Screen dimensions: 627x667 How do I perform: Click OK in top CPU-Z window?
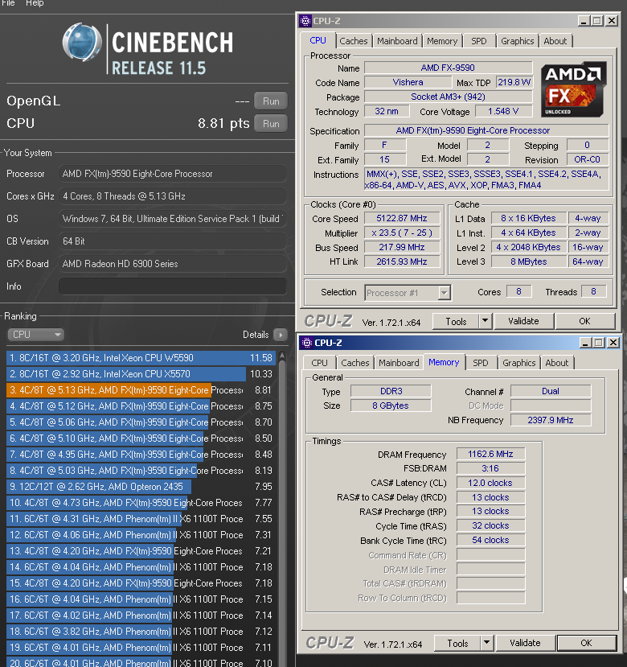[585, 321]
